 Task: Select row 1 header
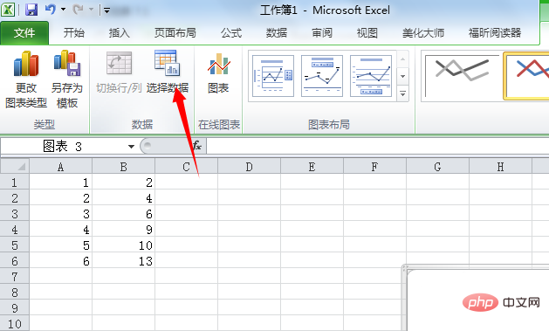(x=15, y=183)
